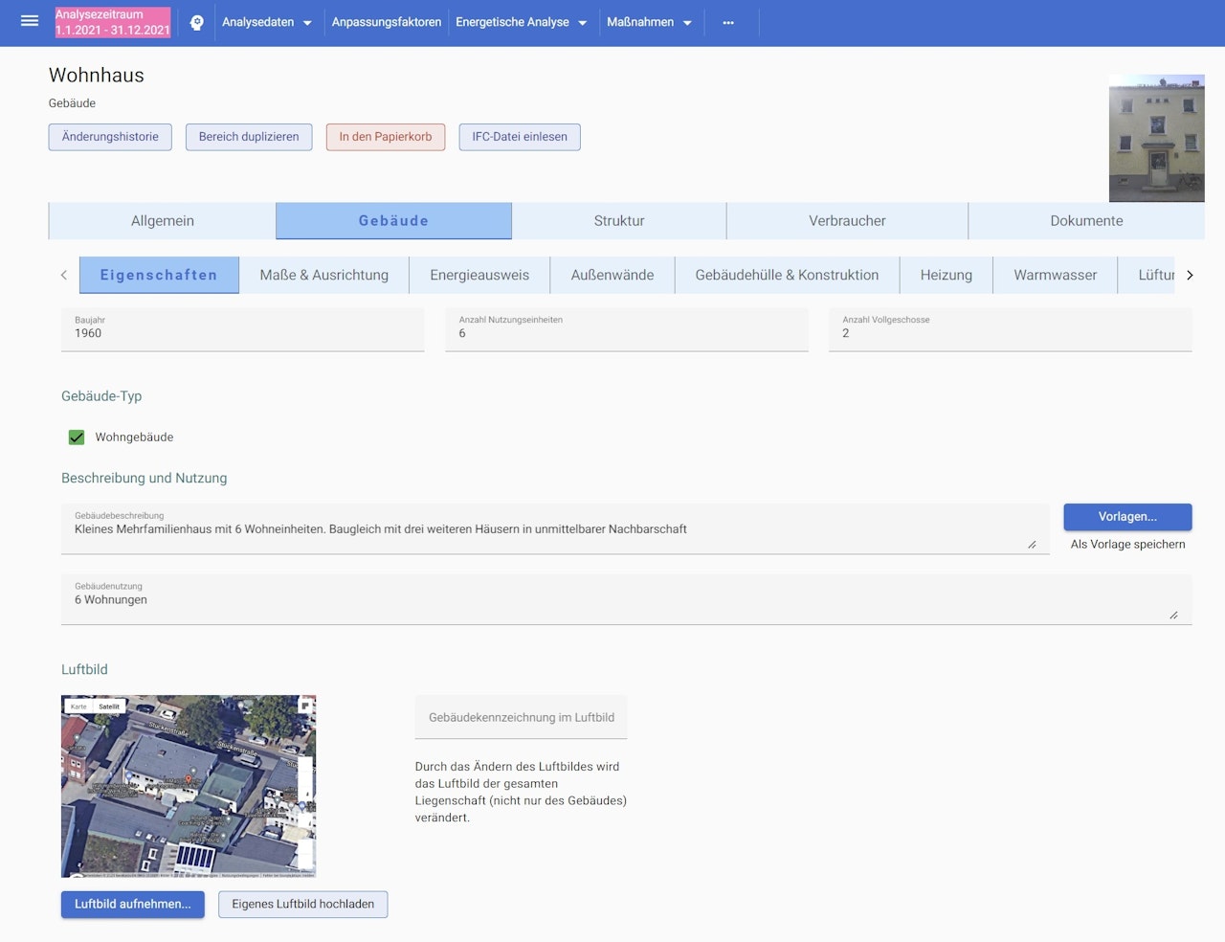Image resolution: width=1225 pixels, height=942 pixels.
Task: Expand the Energetische Analyse dropdown
Action: (521, 22)
